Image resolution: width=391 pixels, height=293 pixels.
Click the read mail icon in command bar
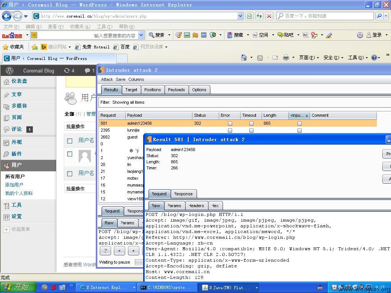(x=275, y=58)
